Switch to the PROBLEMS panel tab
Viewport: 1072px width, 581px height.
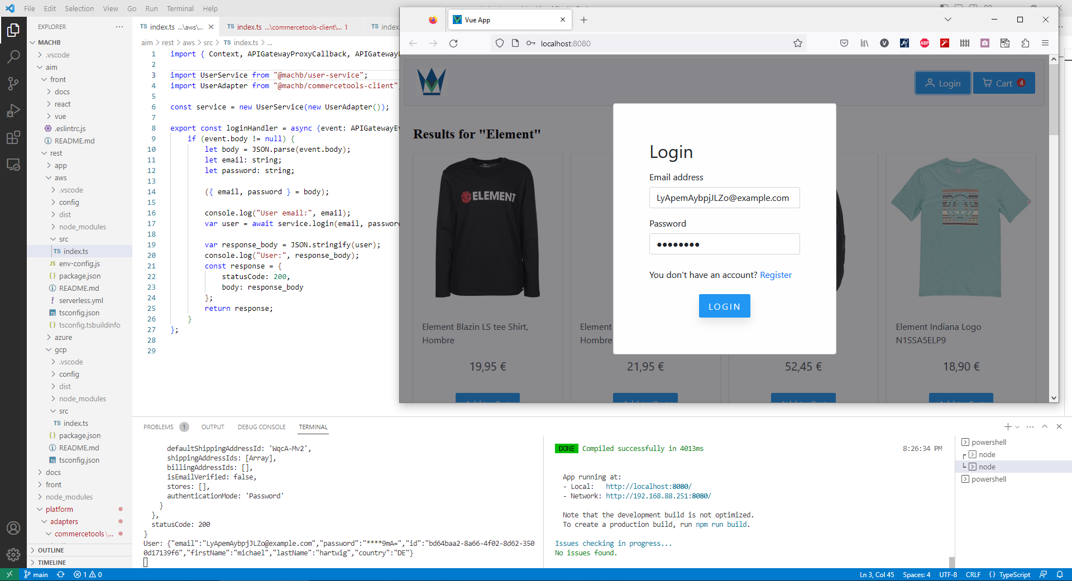click(x=166, y=427)
